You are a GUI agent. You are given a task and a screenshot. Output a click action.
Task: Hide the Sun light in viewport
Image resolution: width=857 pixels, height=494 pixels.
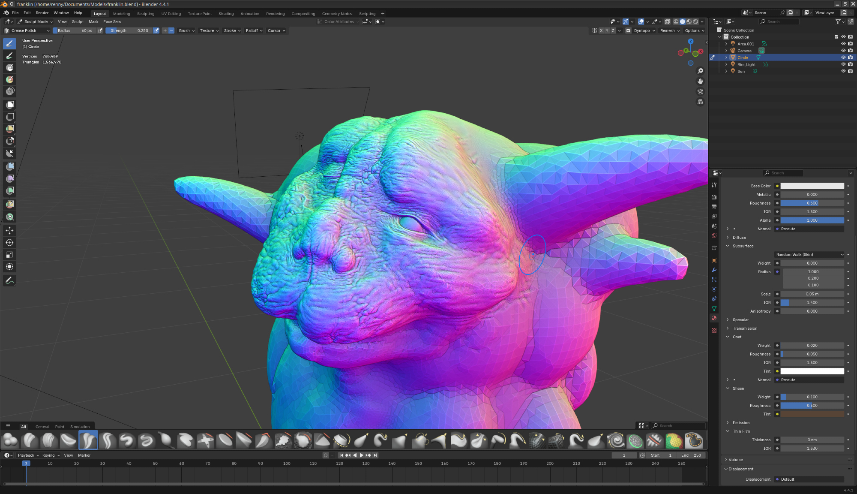pyautogui.click(x=843, y=71)
